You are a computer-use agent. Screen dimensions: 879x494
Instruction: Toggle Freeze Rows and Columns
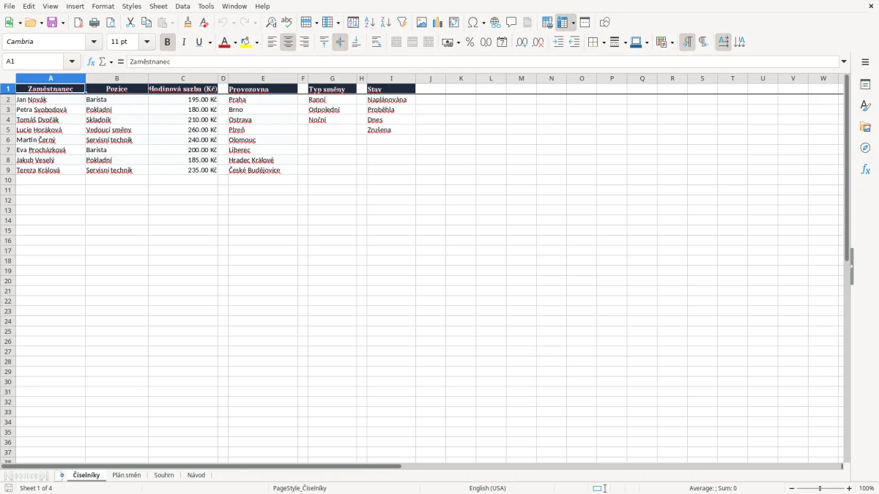563,23
